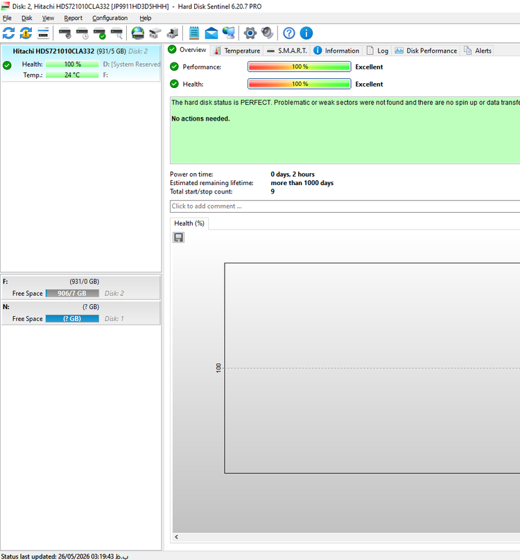This screenshot has height=560, width=520.
Task: Open the Configuration menu
Action: coord(110,18)
